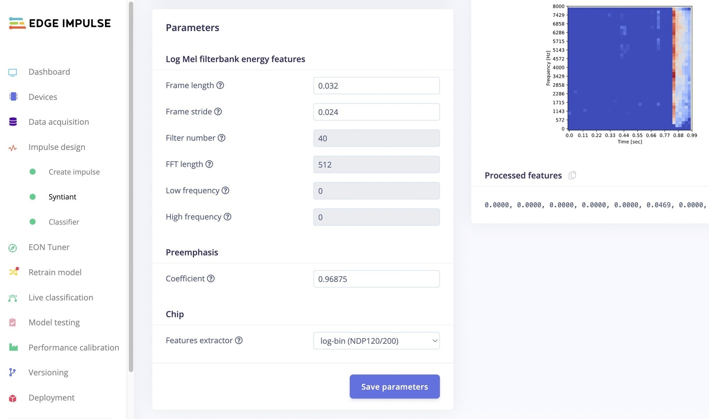The image size is (709, 419).
Task: Click the Retrain model shuffle icon
Action: pyautogui.click(x=14, y=272)
